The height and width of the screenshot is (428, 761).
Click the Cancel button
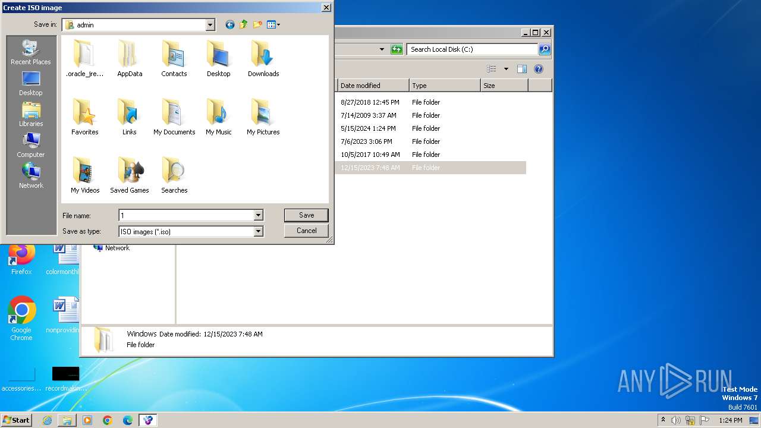tap(306, 231)
